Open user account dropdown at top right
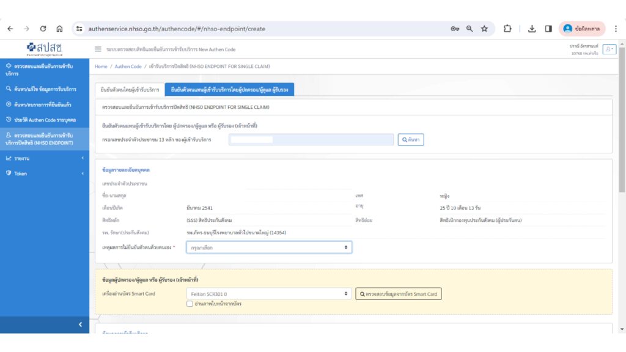 point(609,50)
